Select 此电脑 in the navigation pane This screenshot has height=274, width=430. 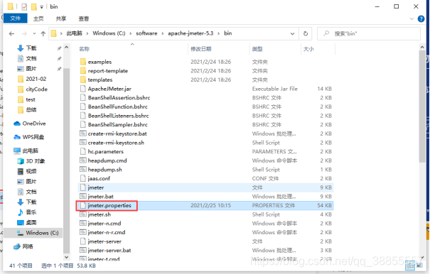30,150
